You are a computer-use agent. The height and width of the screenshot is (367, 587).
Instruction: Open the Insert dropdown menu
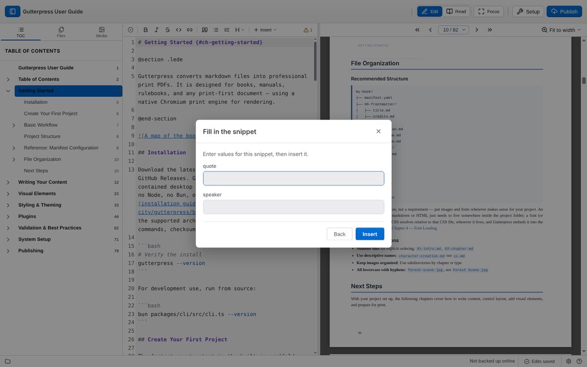click(265, 30)
